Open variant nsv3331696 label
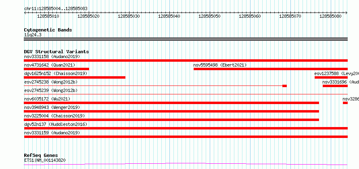The width and height of the screenshot is (359, 169). click(x=341, y=82)
